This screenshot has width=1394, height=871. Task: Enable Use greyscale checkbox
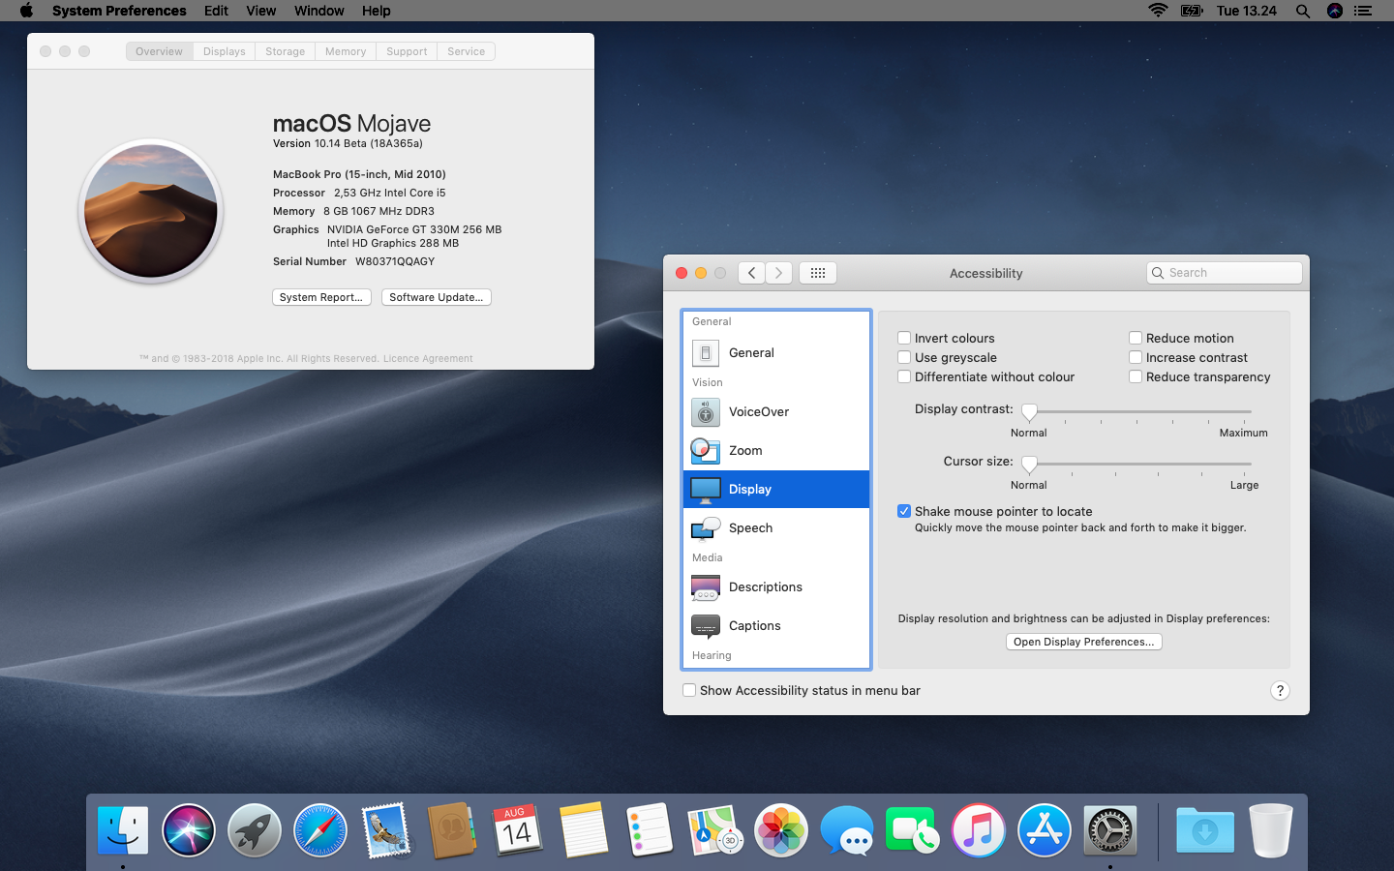pyautogui.click(x=904, y=357)
